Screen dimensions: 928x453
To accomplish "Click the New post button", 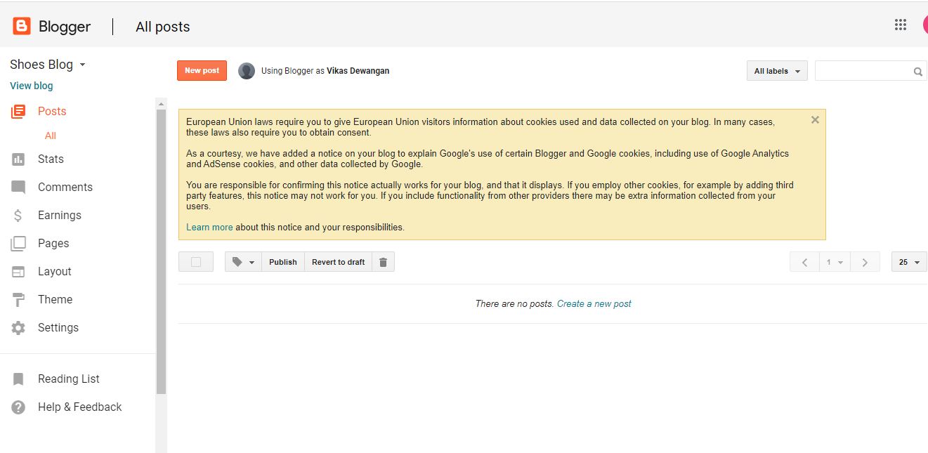I will (x=202, y=71).
